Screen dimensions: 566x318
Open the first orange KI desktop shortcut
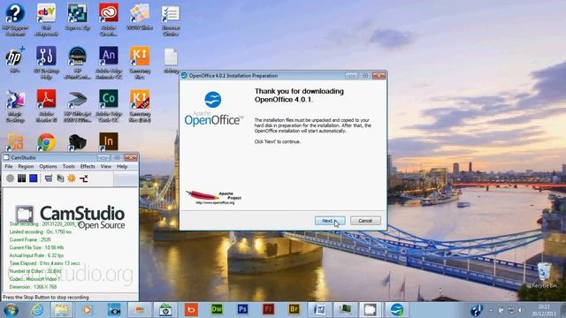point(140,62)
